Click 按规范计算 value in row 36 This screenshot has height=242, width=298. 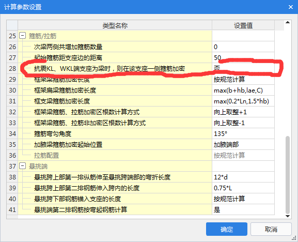(243, 155)
